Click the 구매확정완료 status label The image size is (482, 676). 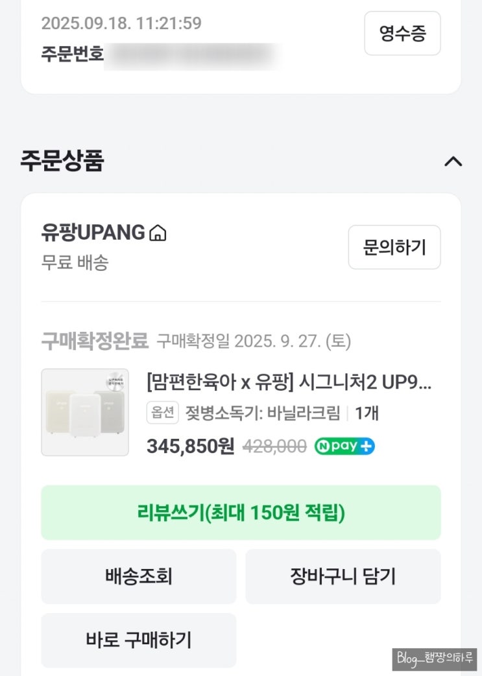click(95, 340)
